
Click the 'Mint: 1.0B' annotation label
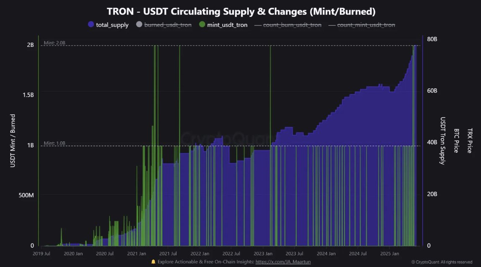(x=54, y=143)
